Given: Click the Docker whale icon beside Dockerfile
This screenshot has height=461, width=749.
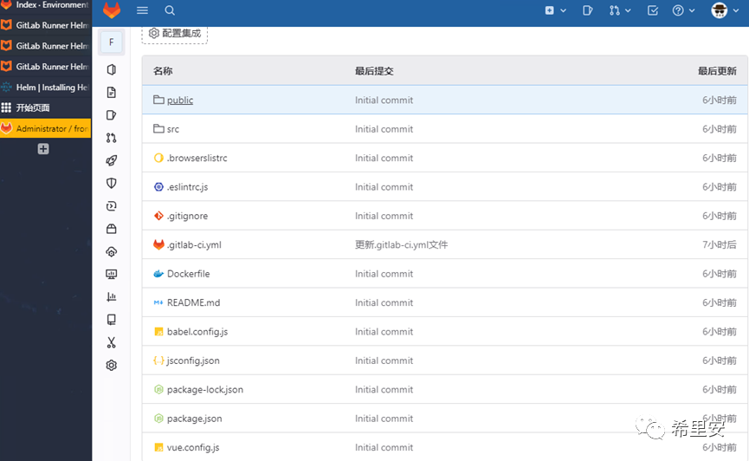Looking at the screenshot, I should tap(158, 274).
